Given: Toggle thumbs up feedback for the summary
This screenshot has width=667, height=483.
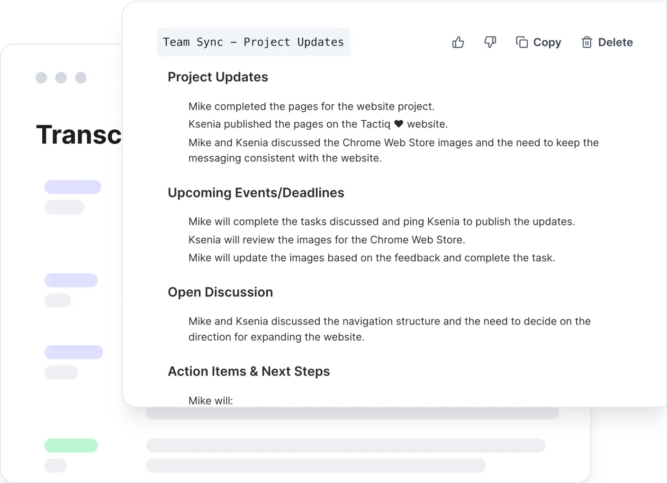Looking at the screenshot, I should coord(458,42).
